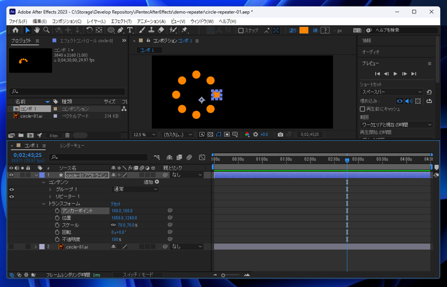Screen dimensions: 447x287
Task: Enable the スナップ checkbox
Action: 241,31
